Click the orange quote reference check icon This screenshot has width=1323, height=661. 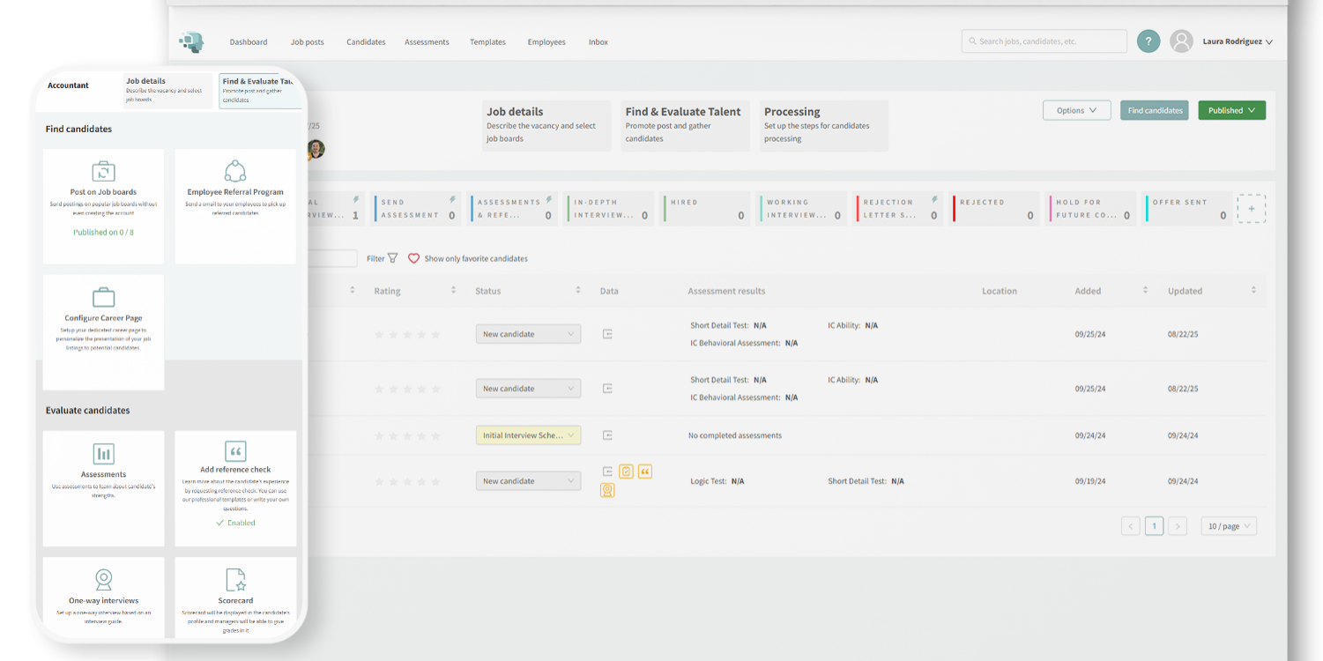(645, 472)
